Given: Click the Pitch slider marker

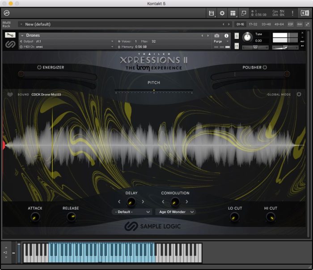Looking at the screenshot, I should point(154,91).
